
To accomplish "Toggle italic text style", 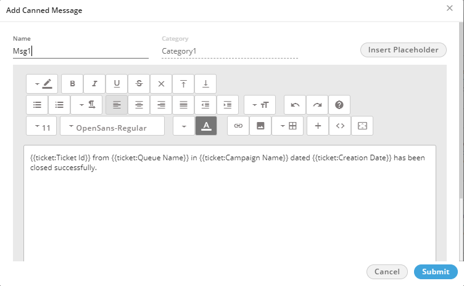I will [94, 84].
